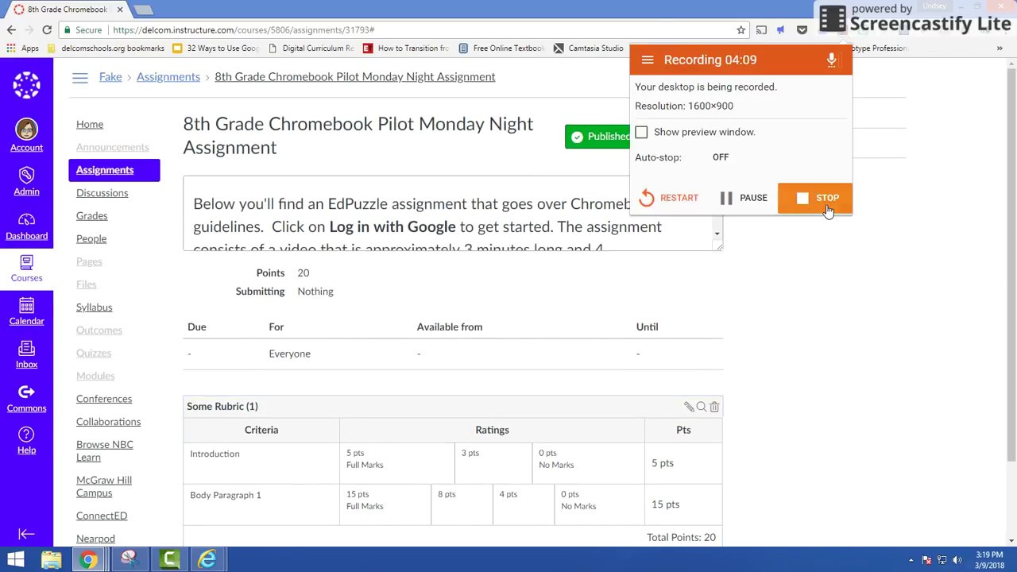The height and width of the screenshot is (572, 1017).
Task: Open Apps bookmark shortcut
Action: pos(22,48)
